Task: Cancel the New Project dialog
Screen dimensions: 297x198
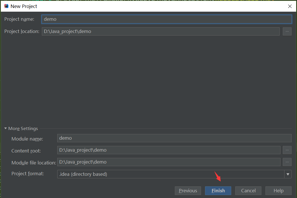Action: point(248,191)
